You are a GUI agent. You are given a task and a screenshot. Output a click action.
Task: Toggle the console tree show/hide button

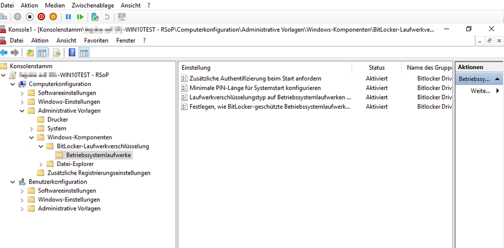42,52
